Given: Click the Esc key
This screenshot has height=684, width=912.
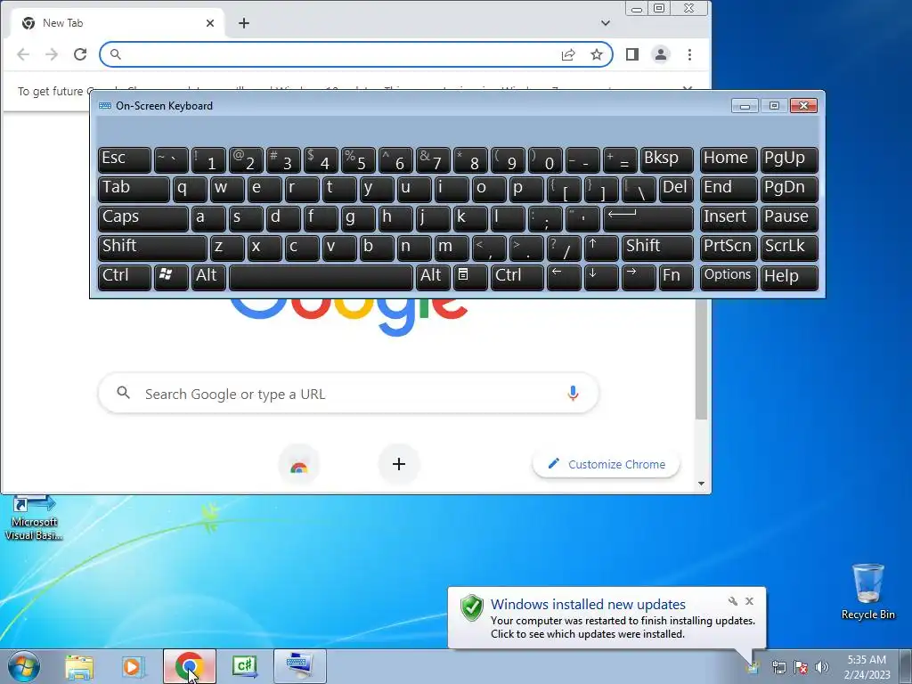Looking at the screenshot, I should 125,159.
